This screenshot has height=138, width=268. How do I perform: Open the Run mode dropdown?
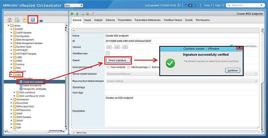pos(74,6)
